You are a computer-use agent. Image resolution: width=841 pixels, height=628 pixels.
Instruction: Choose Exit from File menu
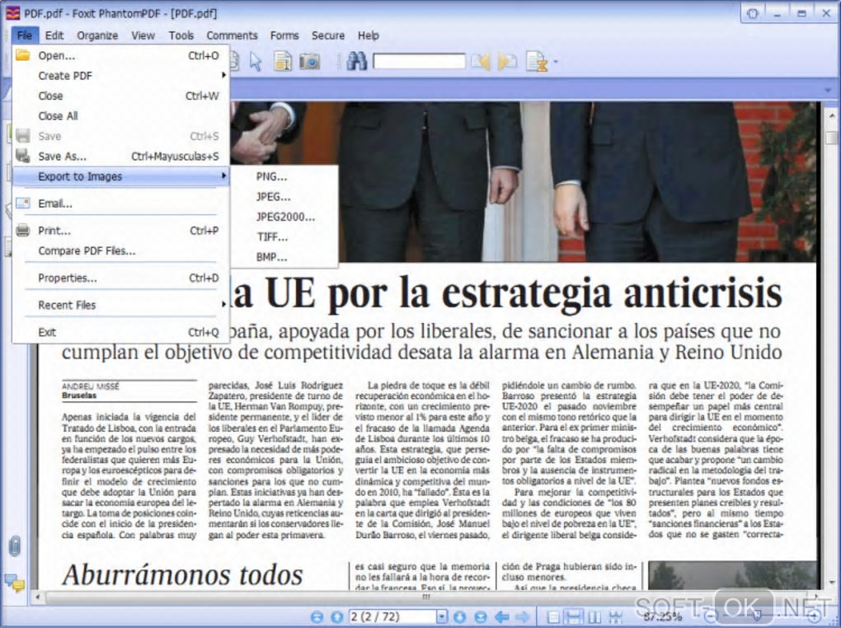tap(121, 332)
